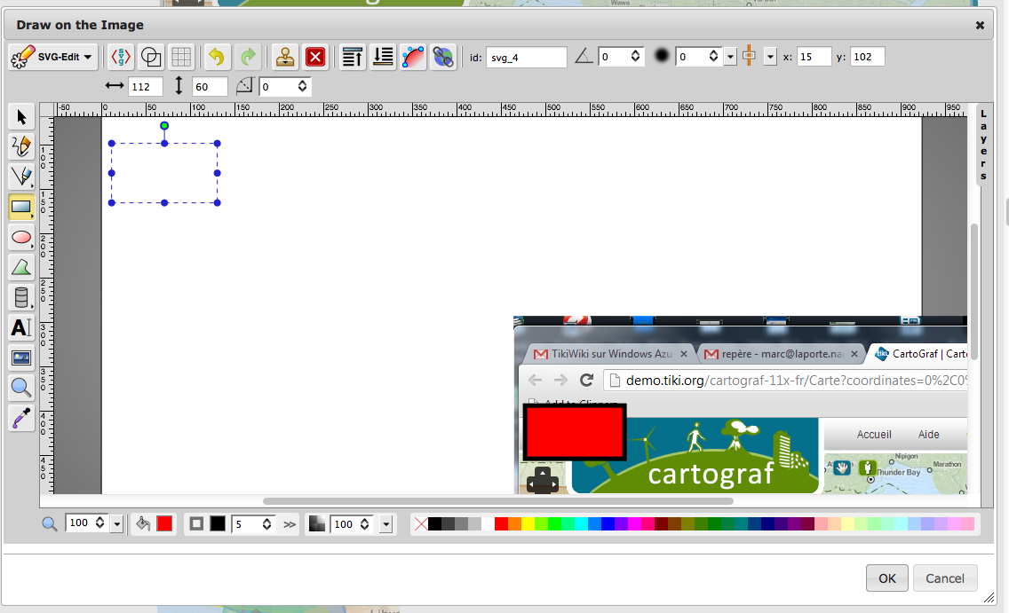Open the blur slider dropdown
Image resolution: width=1009 pixels, height=613 pixels.
(x=730, y=57)
